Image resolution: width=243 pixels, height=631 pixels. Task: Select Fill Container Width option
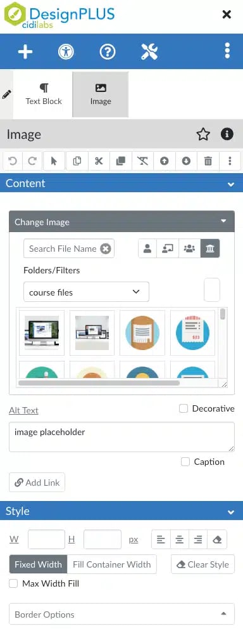click(x=111, y=564)
